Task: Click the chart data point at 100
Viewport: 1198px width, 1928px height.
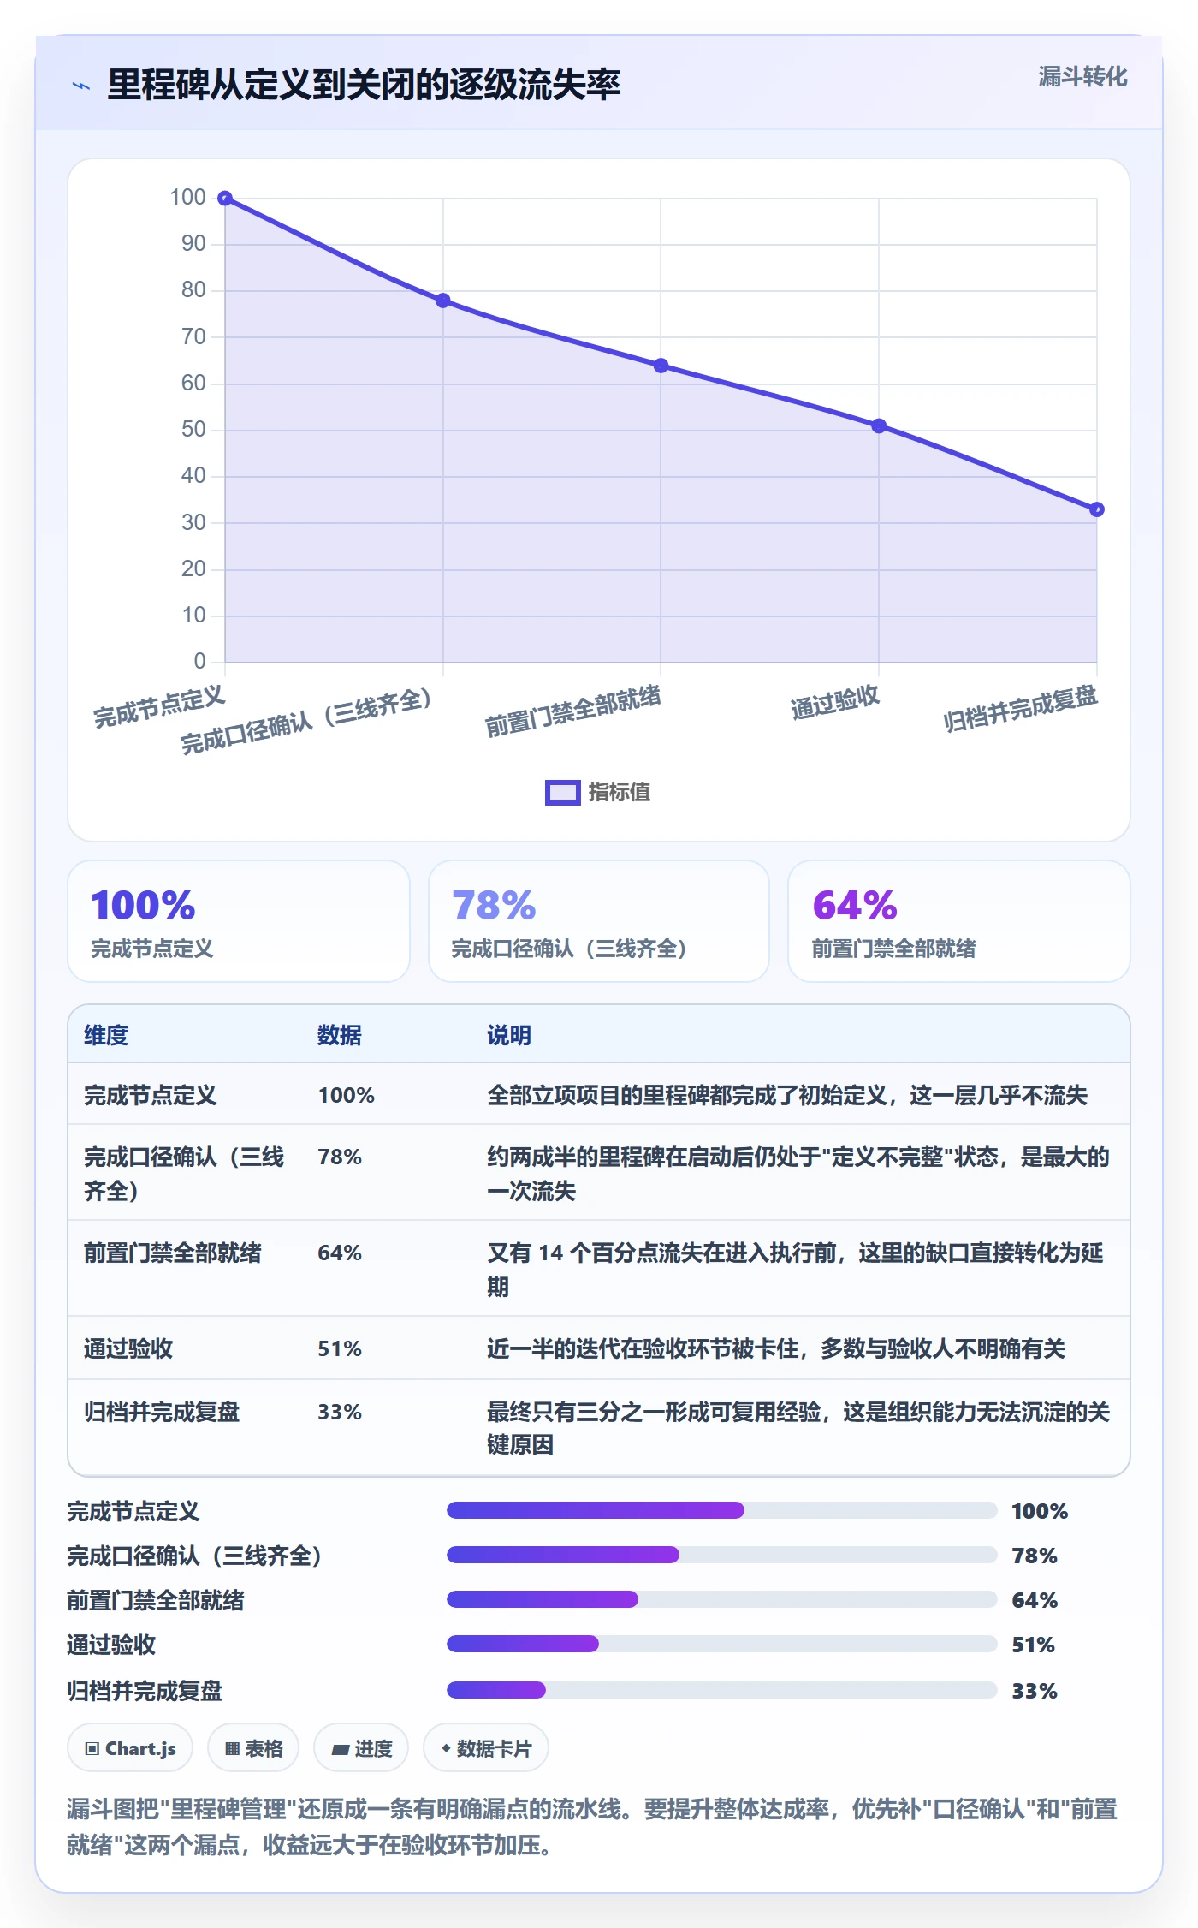Action: coord(225,199)
